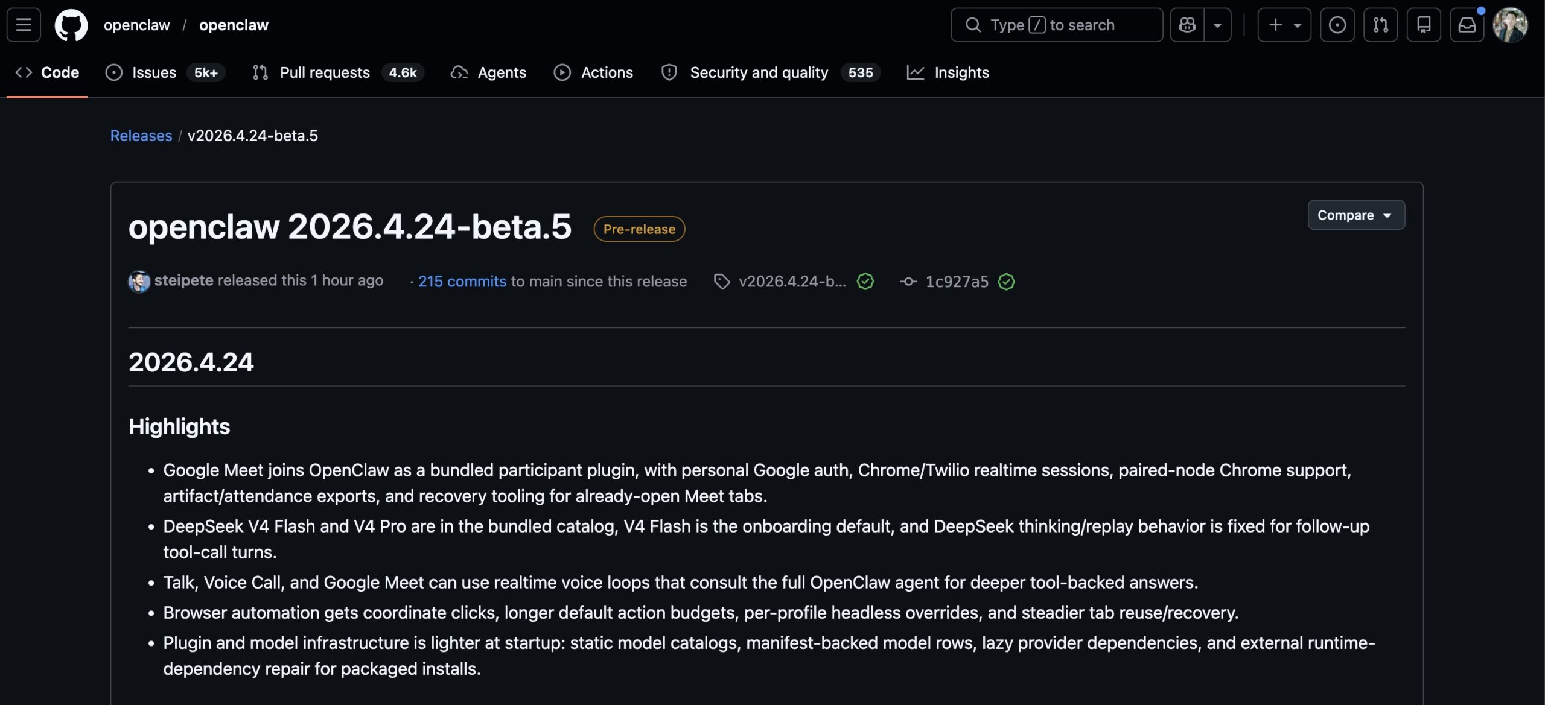View your pull requests icon in header
The width and height of the screenshot is (1545, 705).
pos(1381,25)
